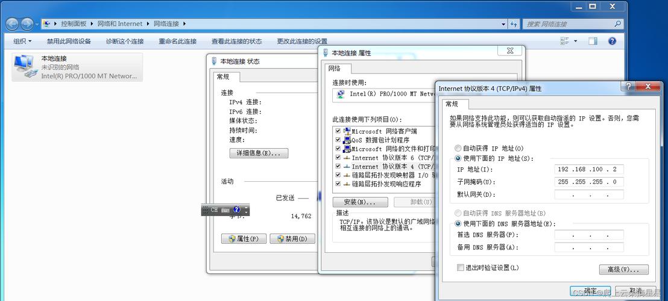Select Internet 协议版本 4 list item
The image size is (668, 301).
coord(389,167)
